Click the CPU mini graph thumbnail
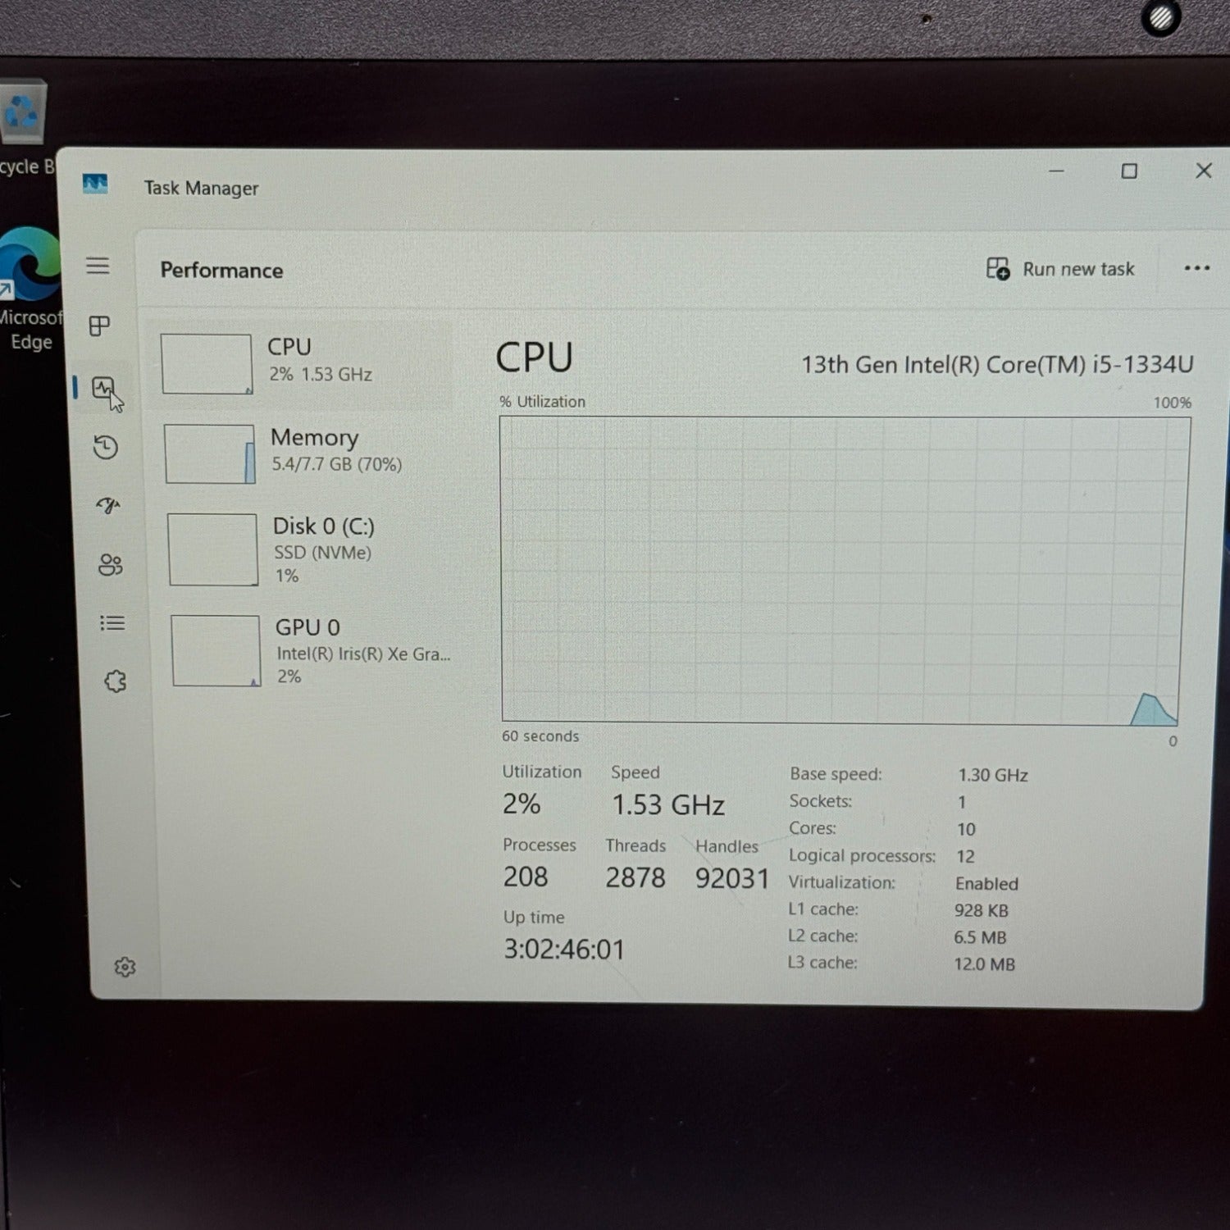This screenshot has width=1230, height=1230. point(207,364)
